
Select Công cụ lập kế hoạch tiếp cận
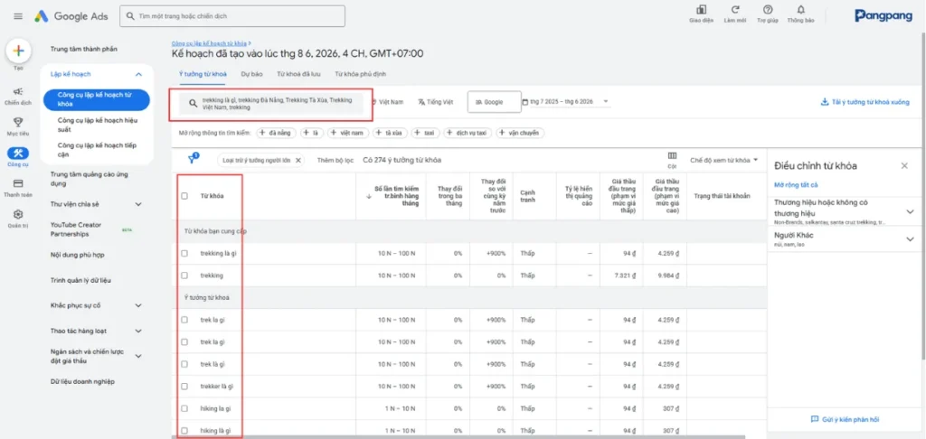97,150
